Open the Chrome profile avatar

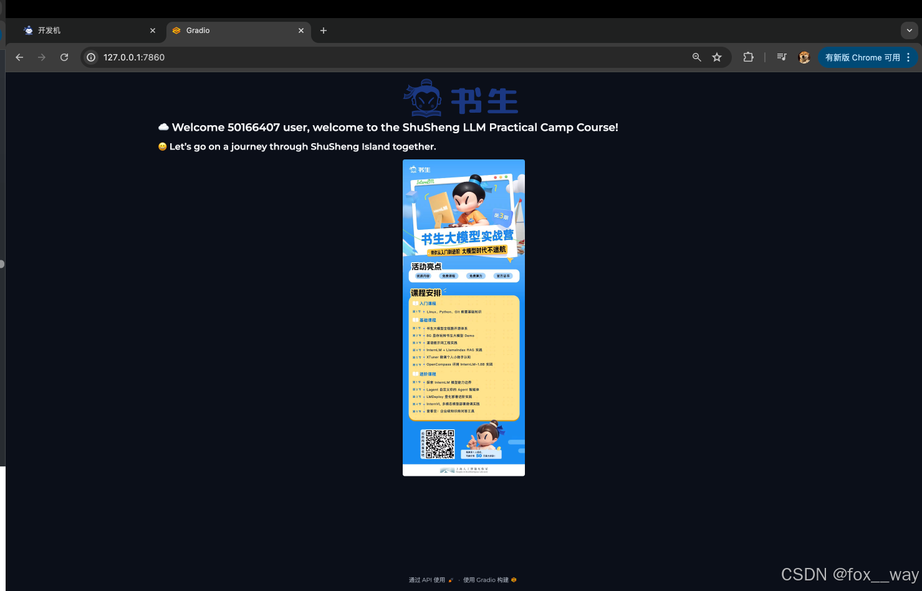(804, 57)
